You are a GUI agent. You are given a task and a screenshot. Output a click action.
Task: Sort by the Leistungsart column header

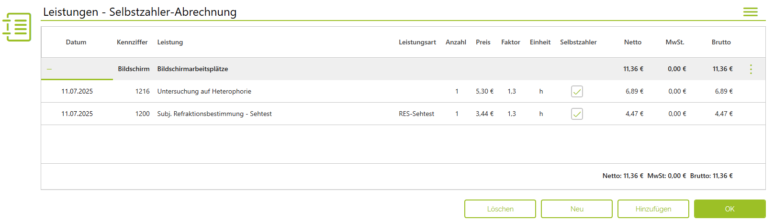[417, 42]
